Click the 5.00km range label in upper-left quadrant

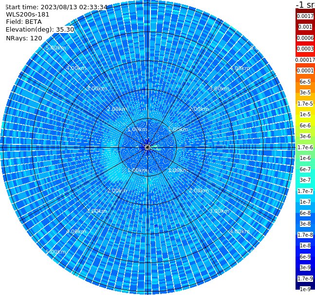pyautogui.click(x=56, y=48)
